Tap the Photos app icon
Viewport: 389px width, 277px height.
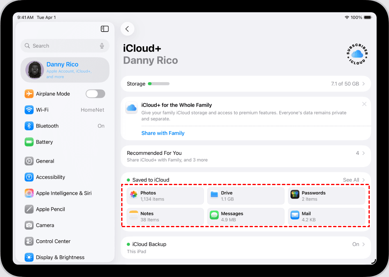coord(134,194)
